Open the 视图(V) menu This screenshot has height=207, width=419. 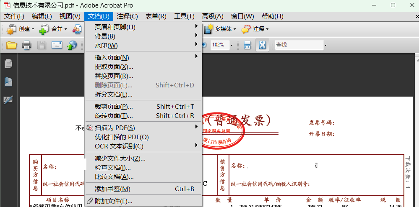[70, 16]
